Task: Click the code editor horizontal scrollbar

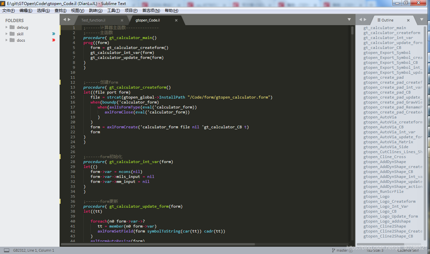Action: [158, 244]
